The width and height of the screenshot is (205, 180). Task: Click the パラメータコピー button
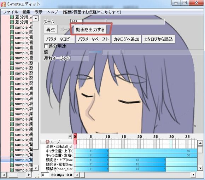point(59,39)
